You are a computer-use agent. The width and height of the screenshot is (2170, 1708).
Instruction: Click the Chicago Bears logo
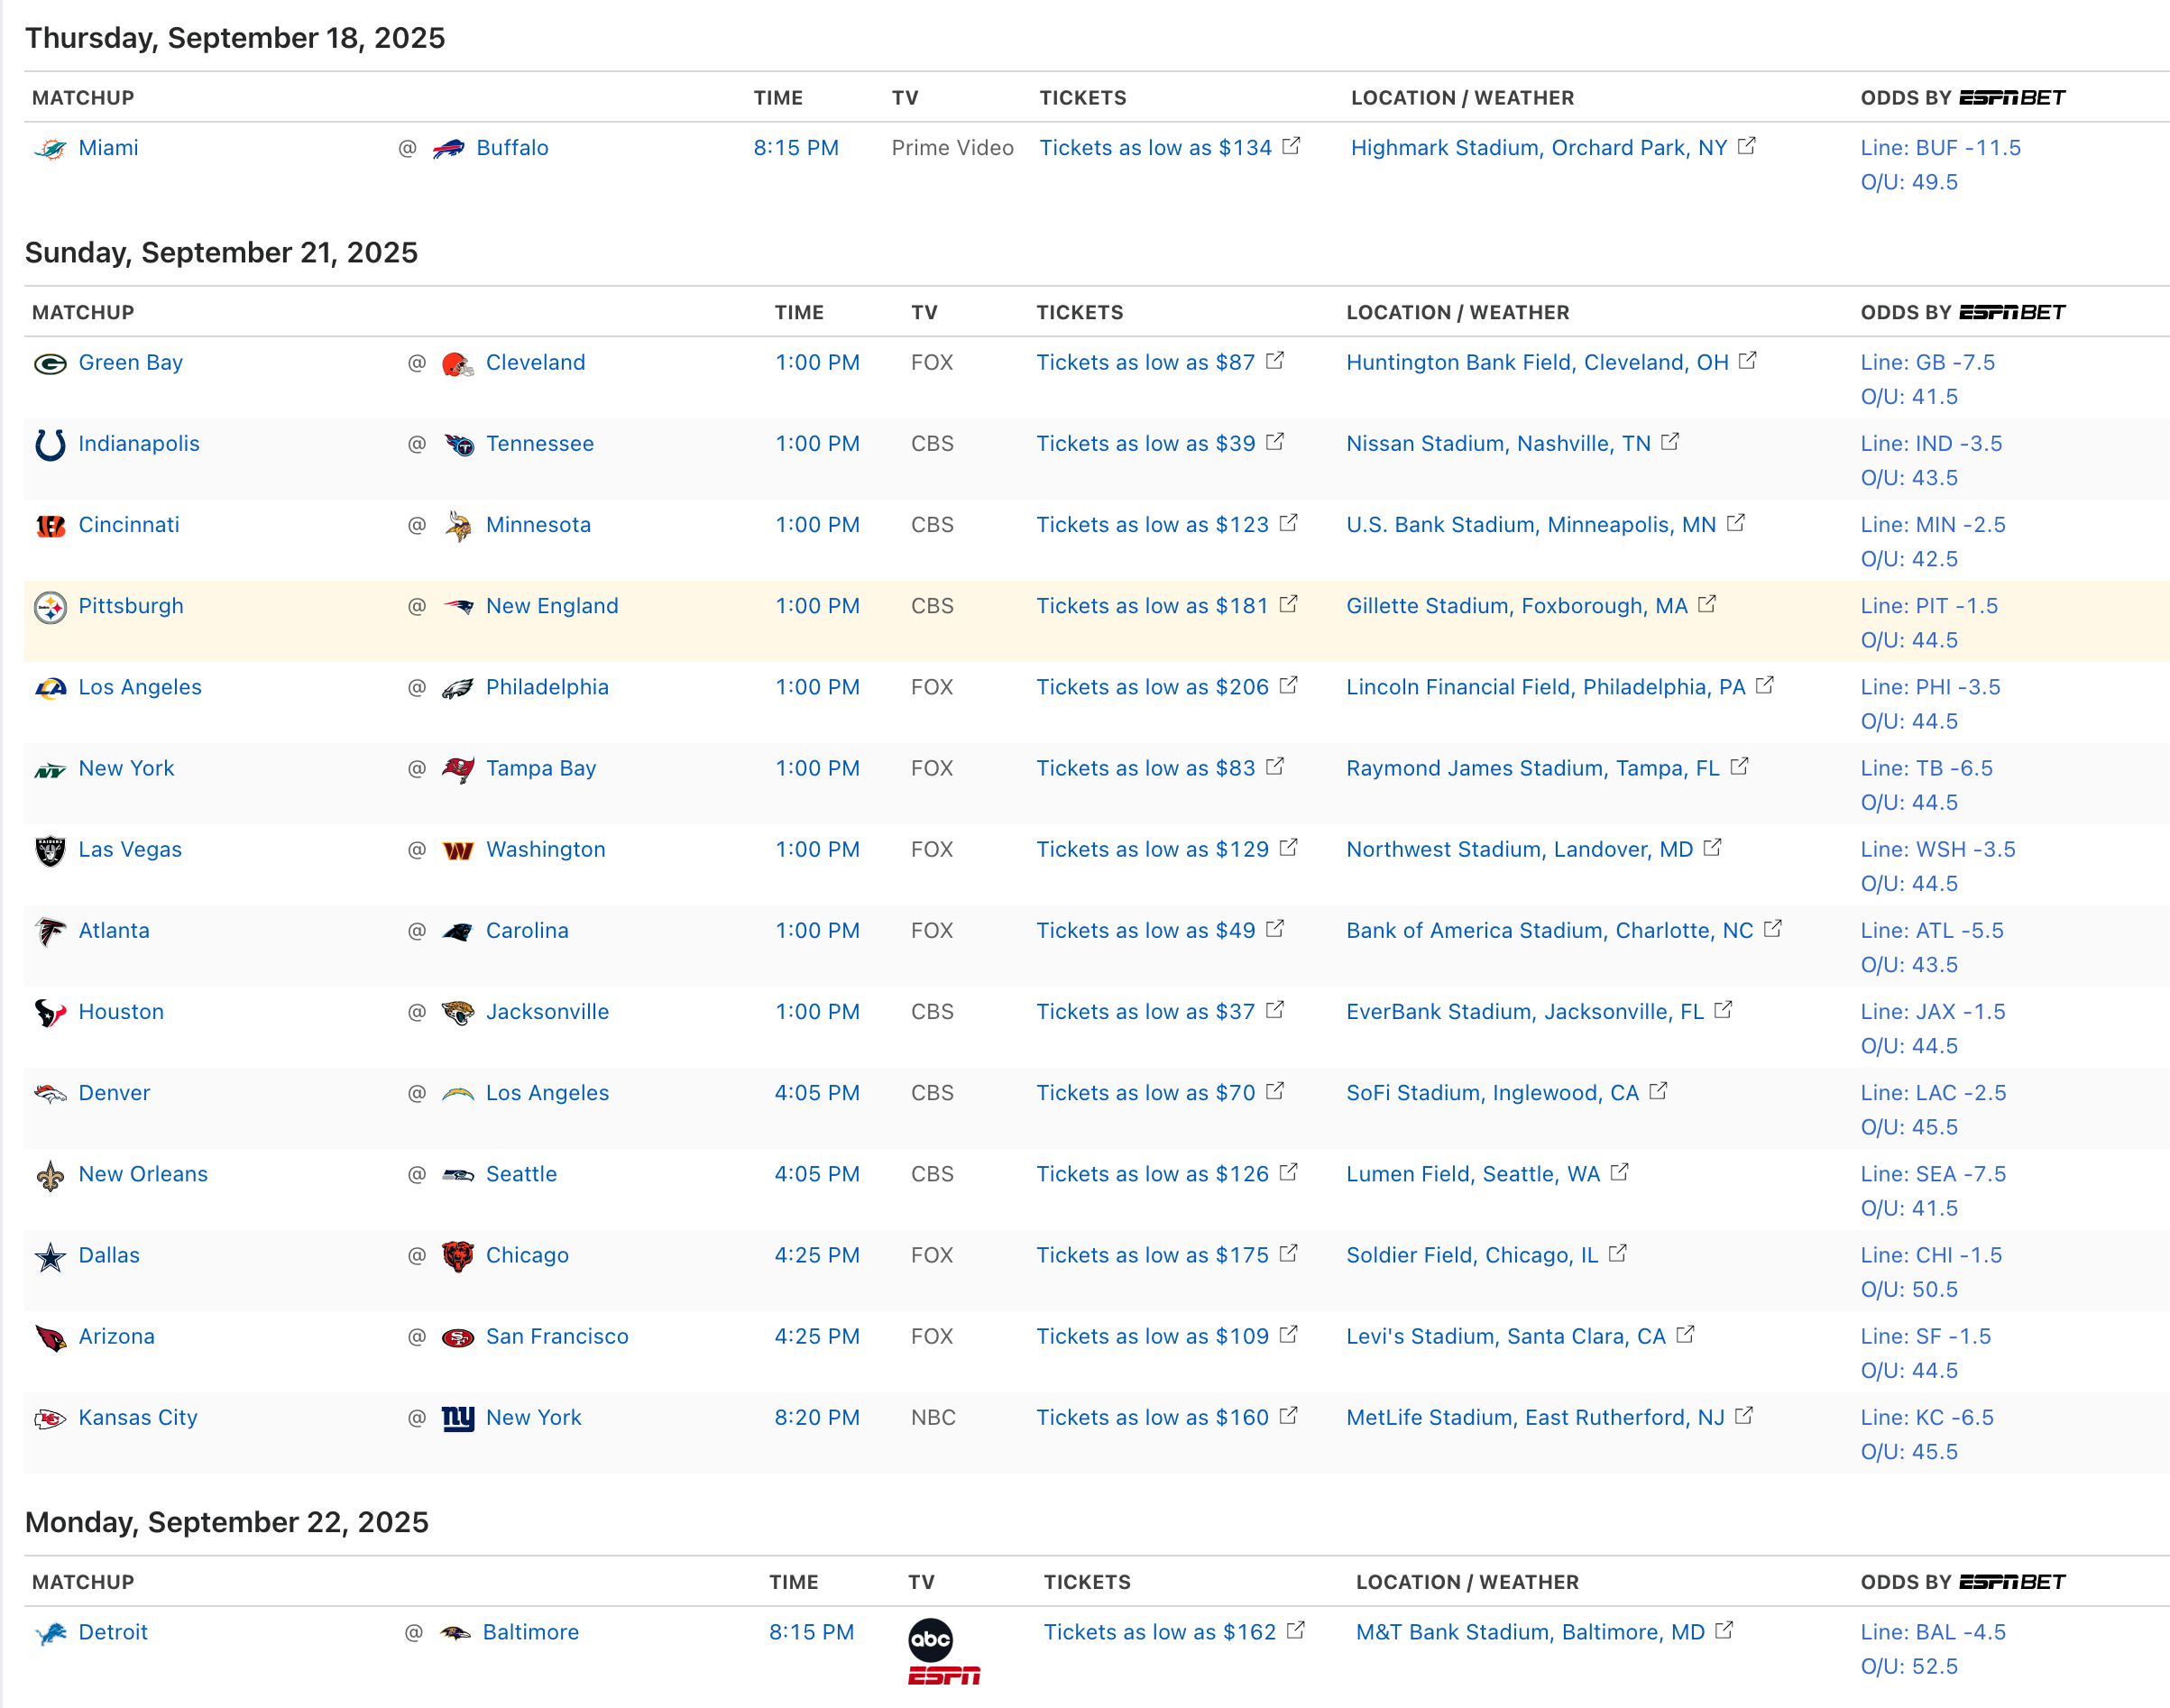pos(458,1257)
